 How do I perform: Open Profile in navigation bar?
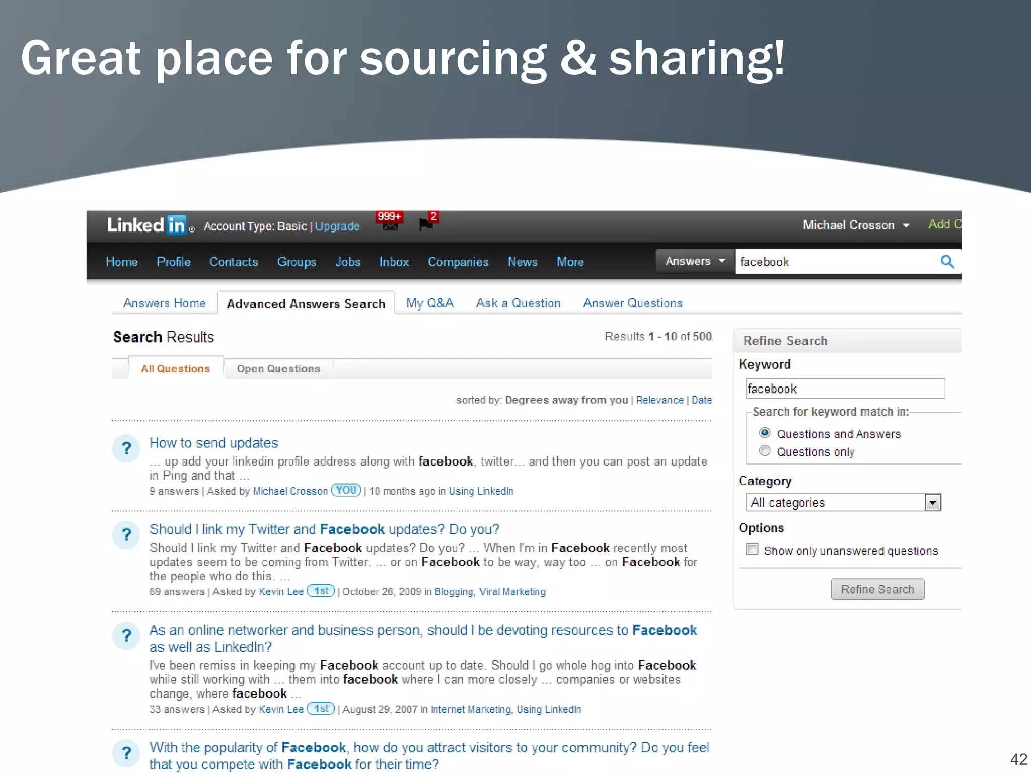173,262
